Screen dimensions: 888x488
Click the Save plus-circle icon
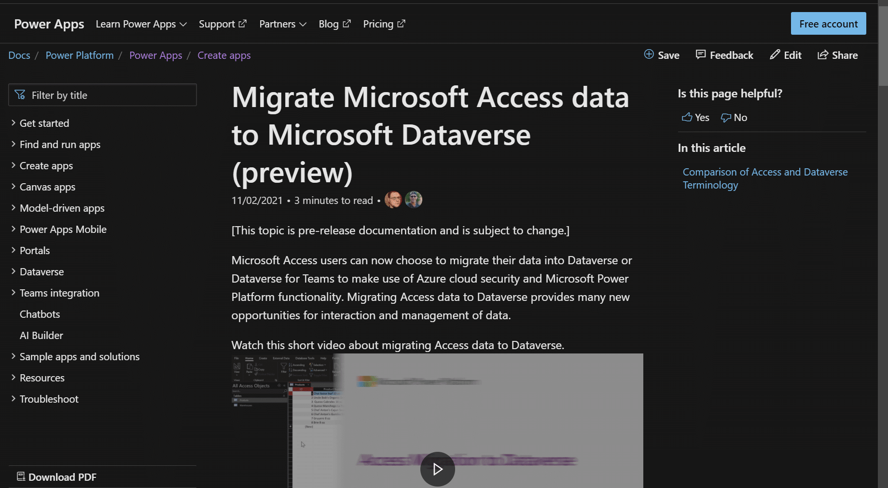coord(649,54)
